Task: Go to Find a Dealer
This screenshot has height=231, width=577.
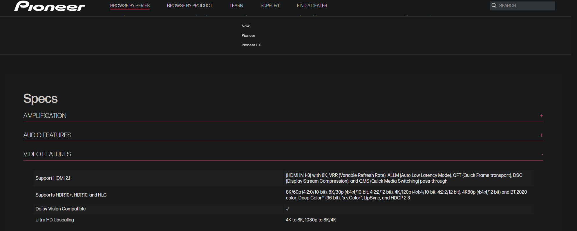Action: pos(312,5)
